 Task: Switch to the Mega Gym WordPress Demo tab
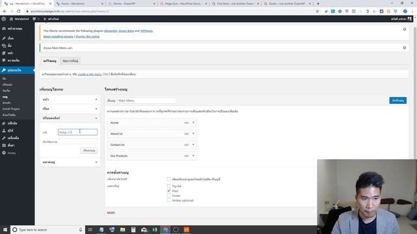tap(184, 4)
